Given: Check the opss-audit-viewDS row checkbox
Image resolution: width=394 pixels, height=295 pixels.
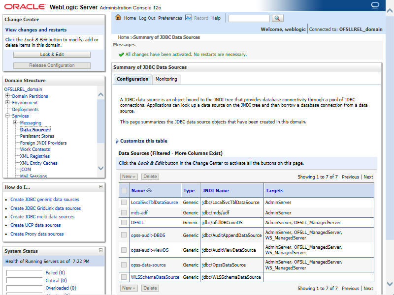Looking at the screenshot, I should click(124, 250).
